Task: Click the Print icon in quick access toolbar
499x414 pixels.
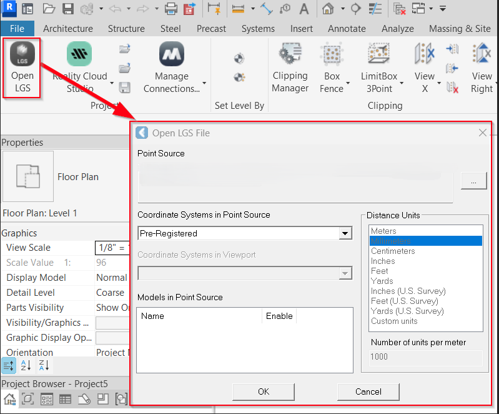Action: click(170, 9)
